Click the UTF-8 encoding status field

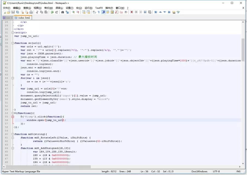coord(216,171)
